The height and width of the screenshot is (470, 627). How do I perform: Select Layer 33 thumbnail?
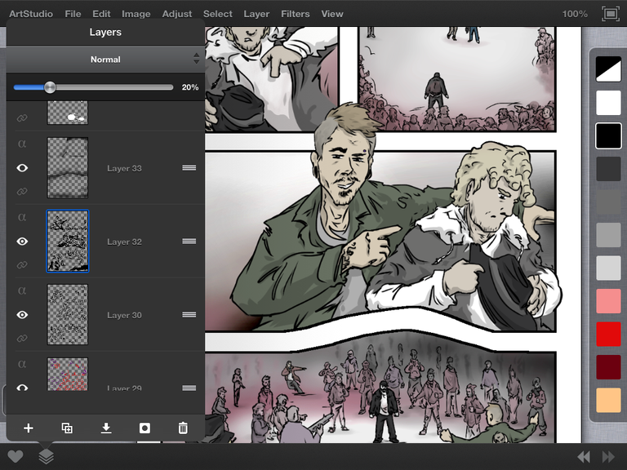68,168
